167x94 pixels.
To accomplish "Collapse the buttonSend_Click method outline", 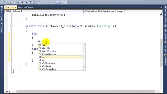I will 11,26.
